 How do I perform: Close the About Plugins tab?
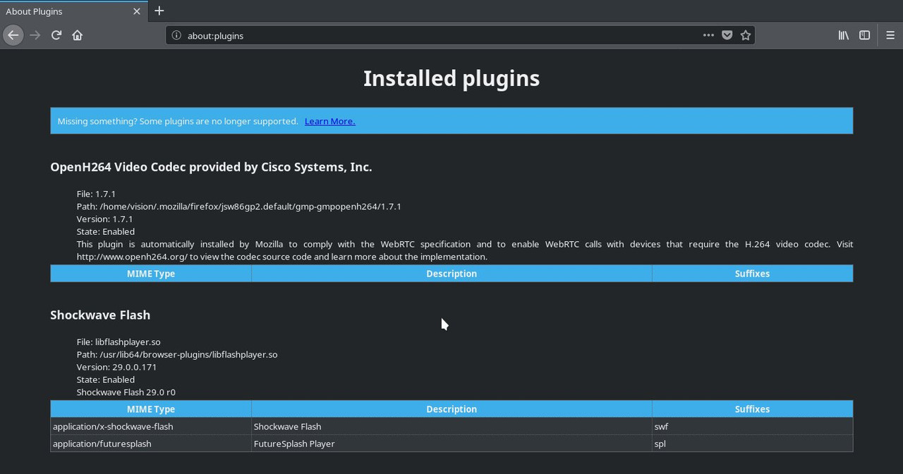(x=137, y=11)
